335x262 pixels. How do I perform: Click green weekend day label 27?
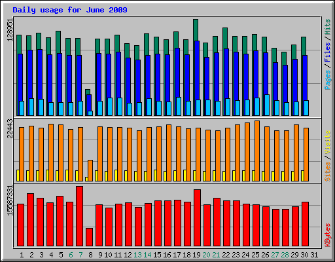[275, 255]
